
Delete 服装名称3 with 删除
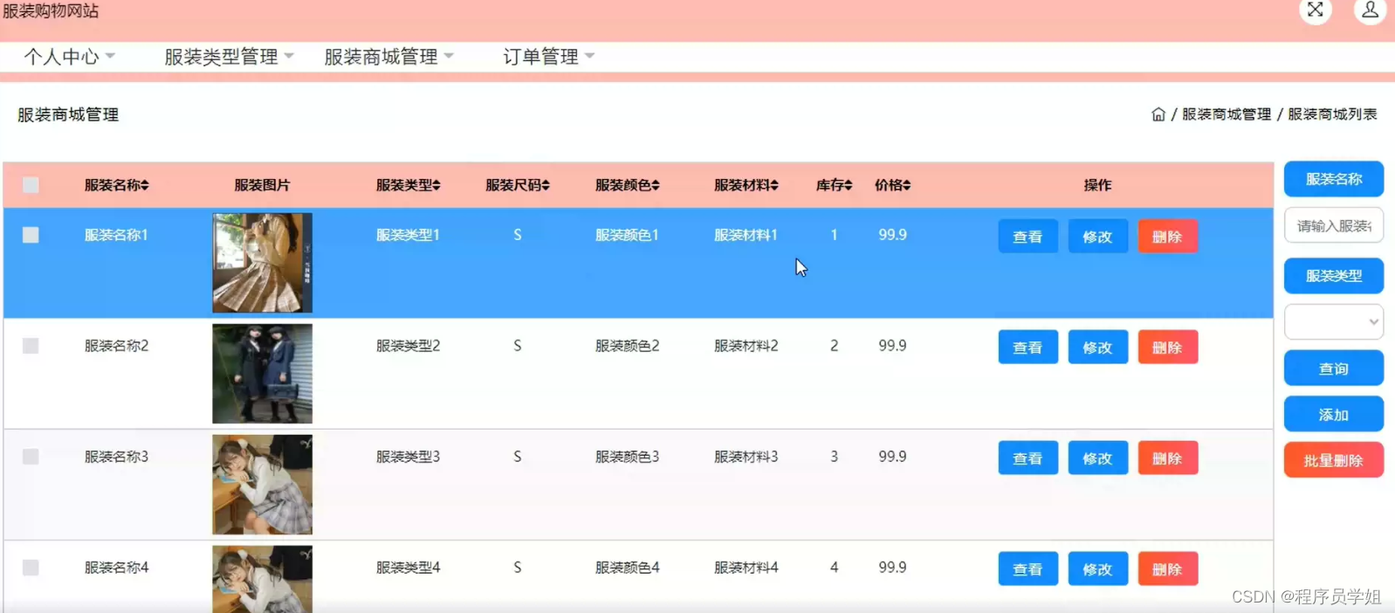click(1167, 458)
